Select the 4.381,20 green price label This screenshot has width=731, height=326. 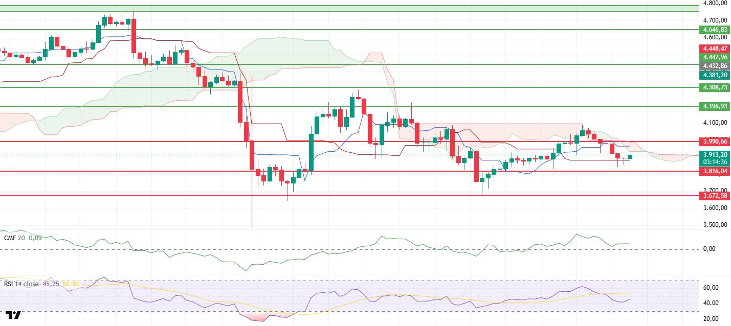[x=714, y=75]
